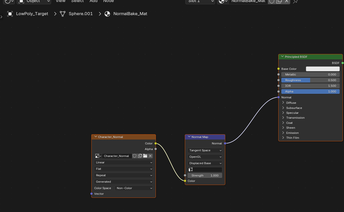Open the Generated source dropdown

pos(123,182)
